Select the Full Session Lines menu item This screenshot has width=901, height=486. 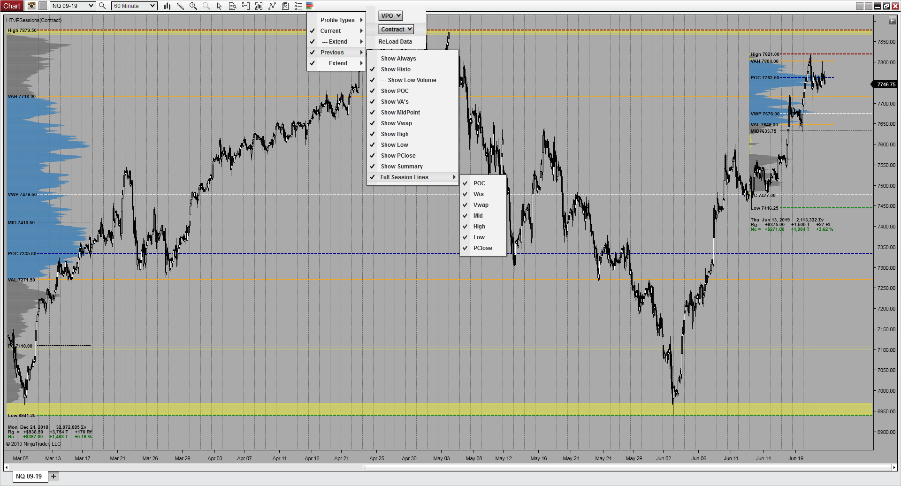coord(404,177)
